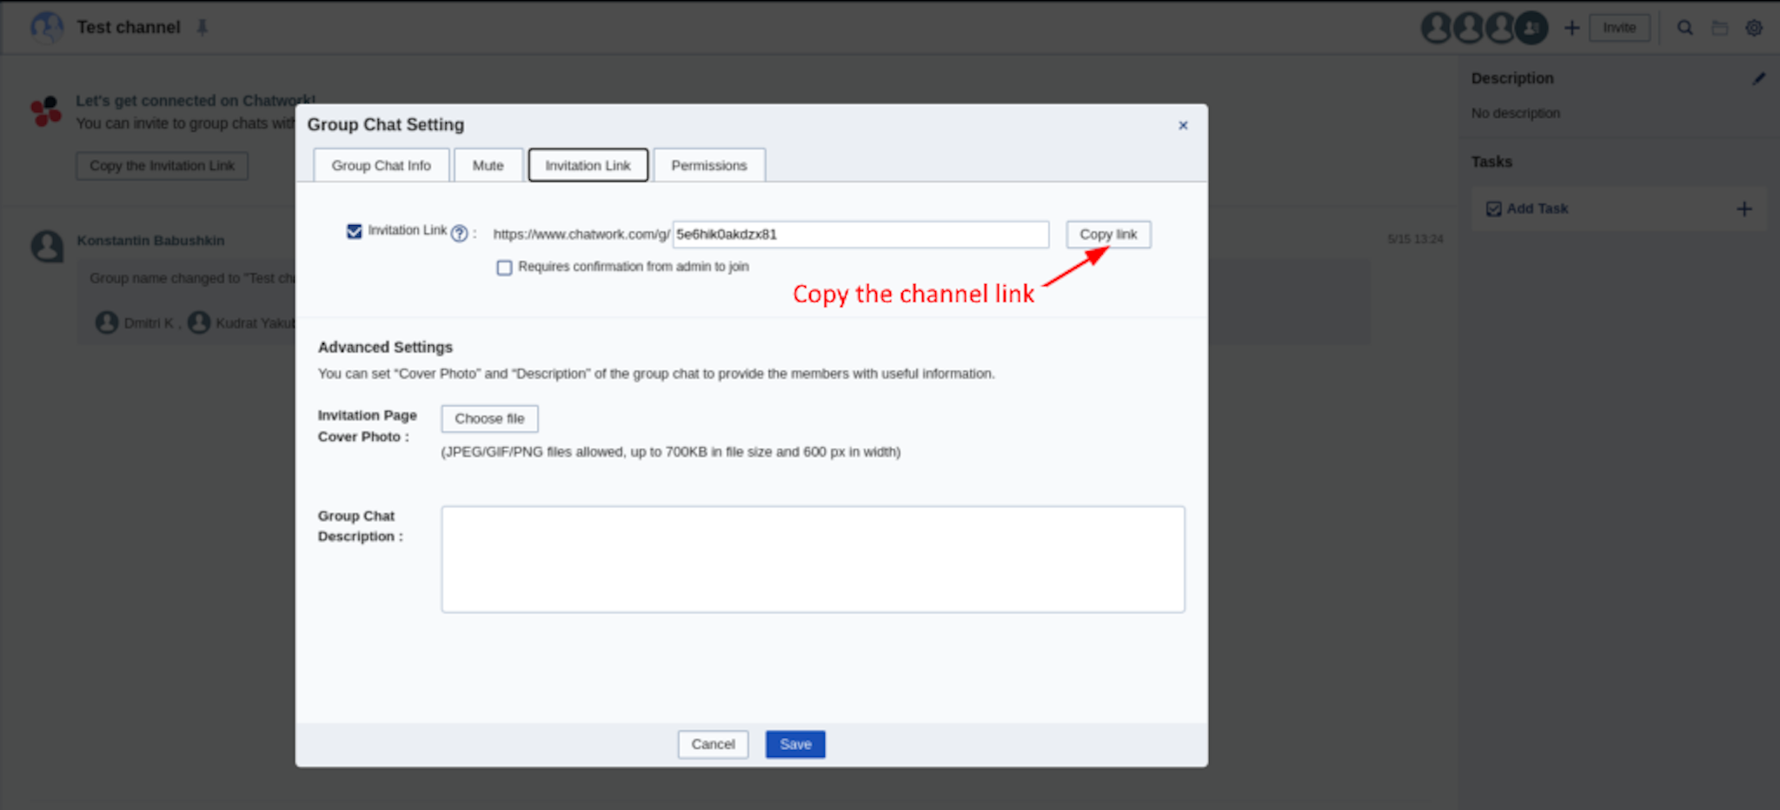The width and height of the screenshot is (1780, 810).
Task: Open the files folder icon
Action: (x=1719, y=28)
